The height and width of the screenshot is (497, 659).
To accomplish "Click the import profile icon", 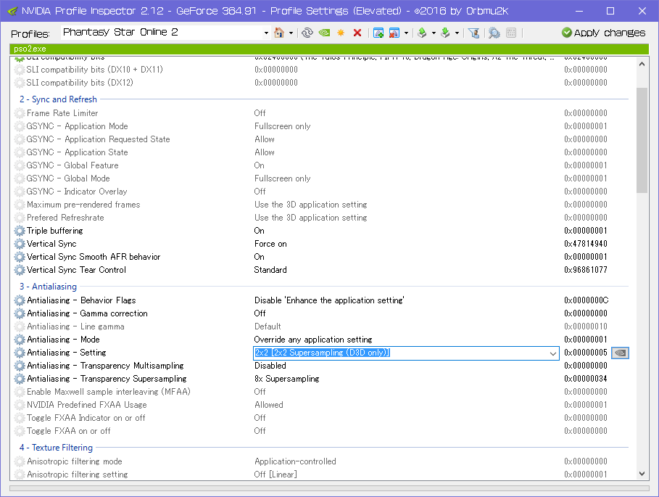I will [x=446, y=33].
